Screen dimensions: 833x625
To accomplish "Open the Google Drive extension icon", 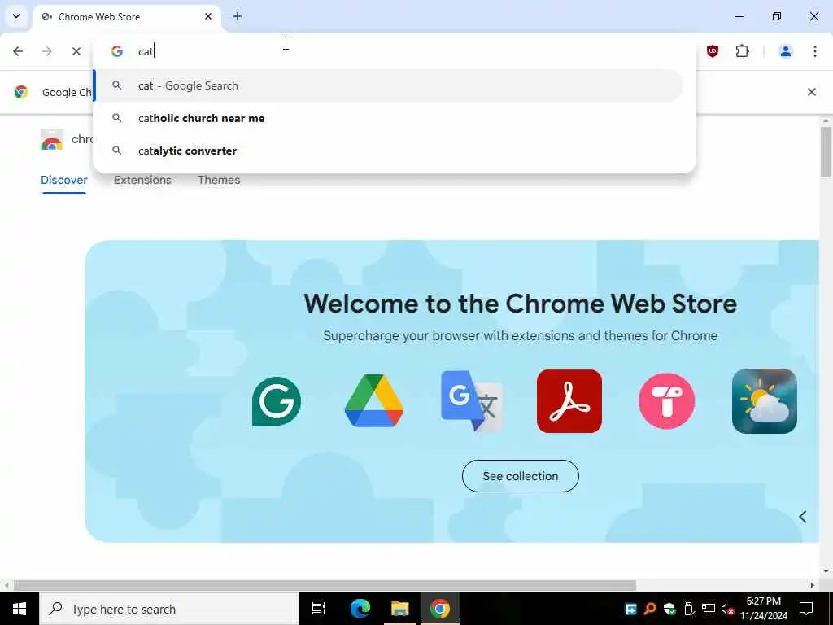I will (x=374, y=400).
